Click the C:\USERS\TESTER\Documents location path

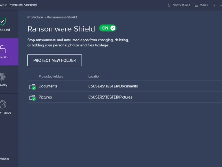point(113,86)
